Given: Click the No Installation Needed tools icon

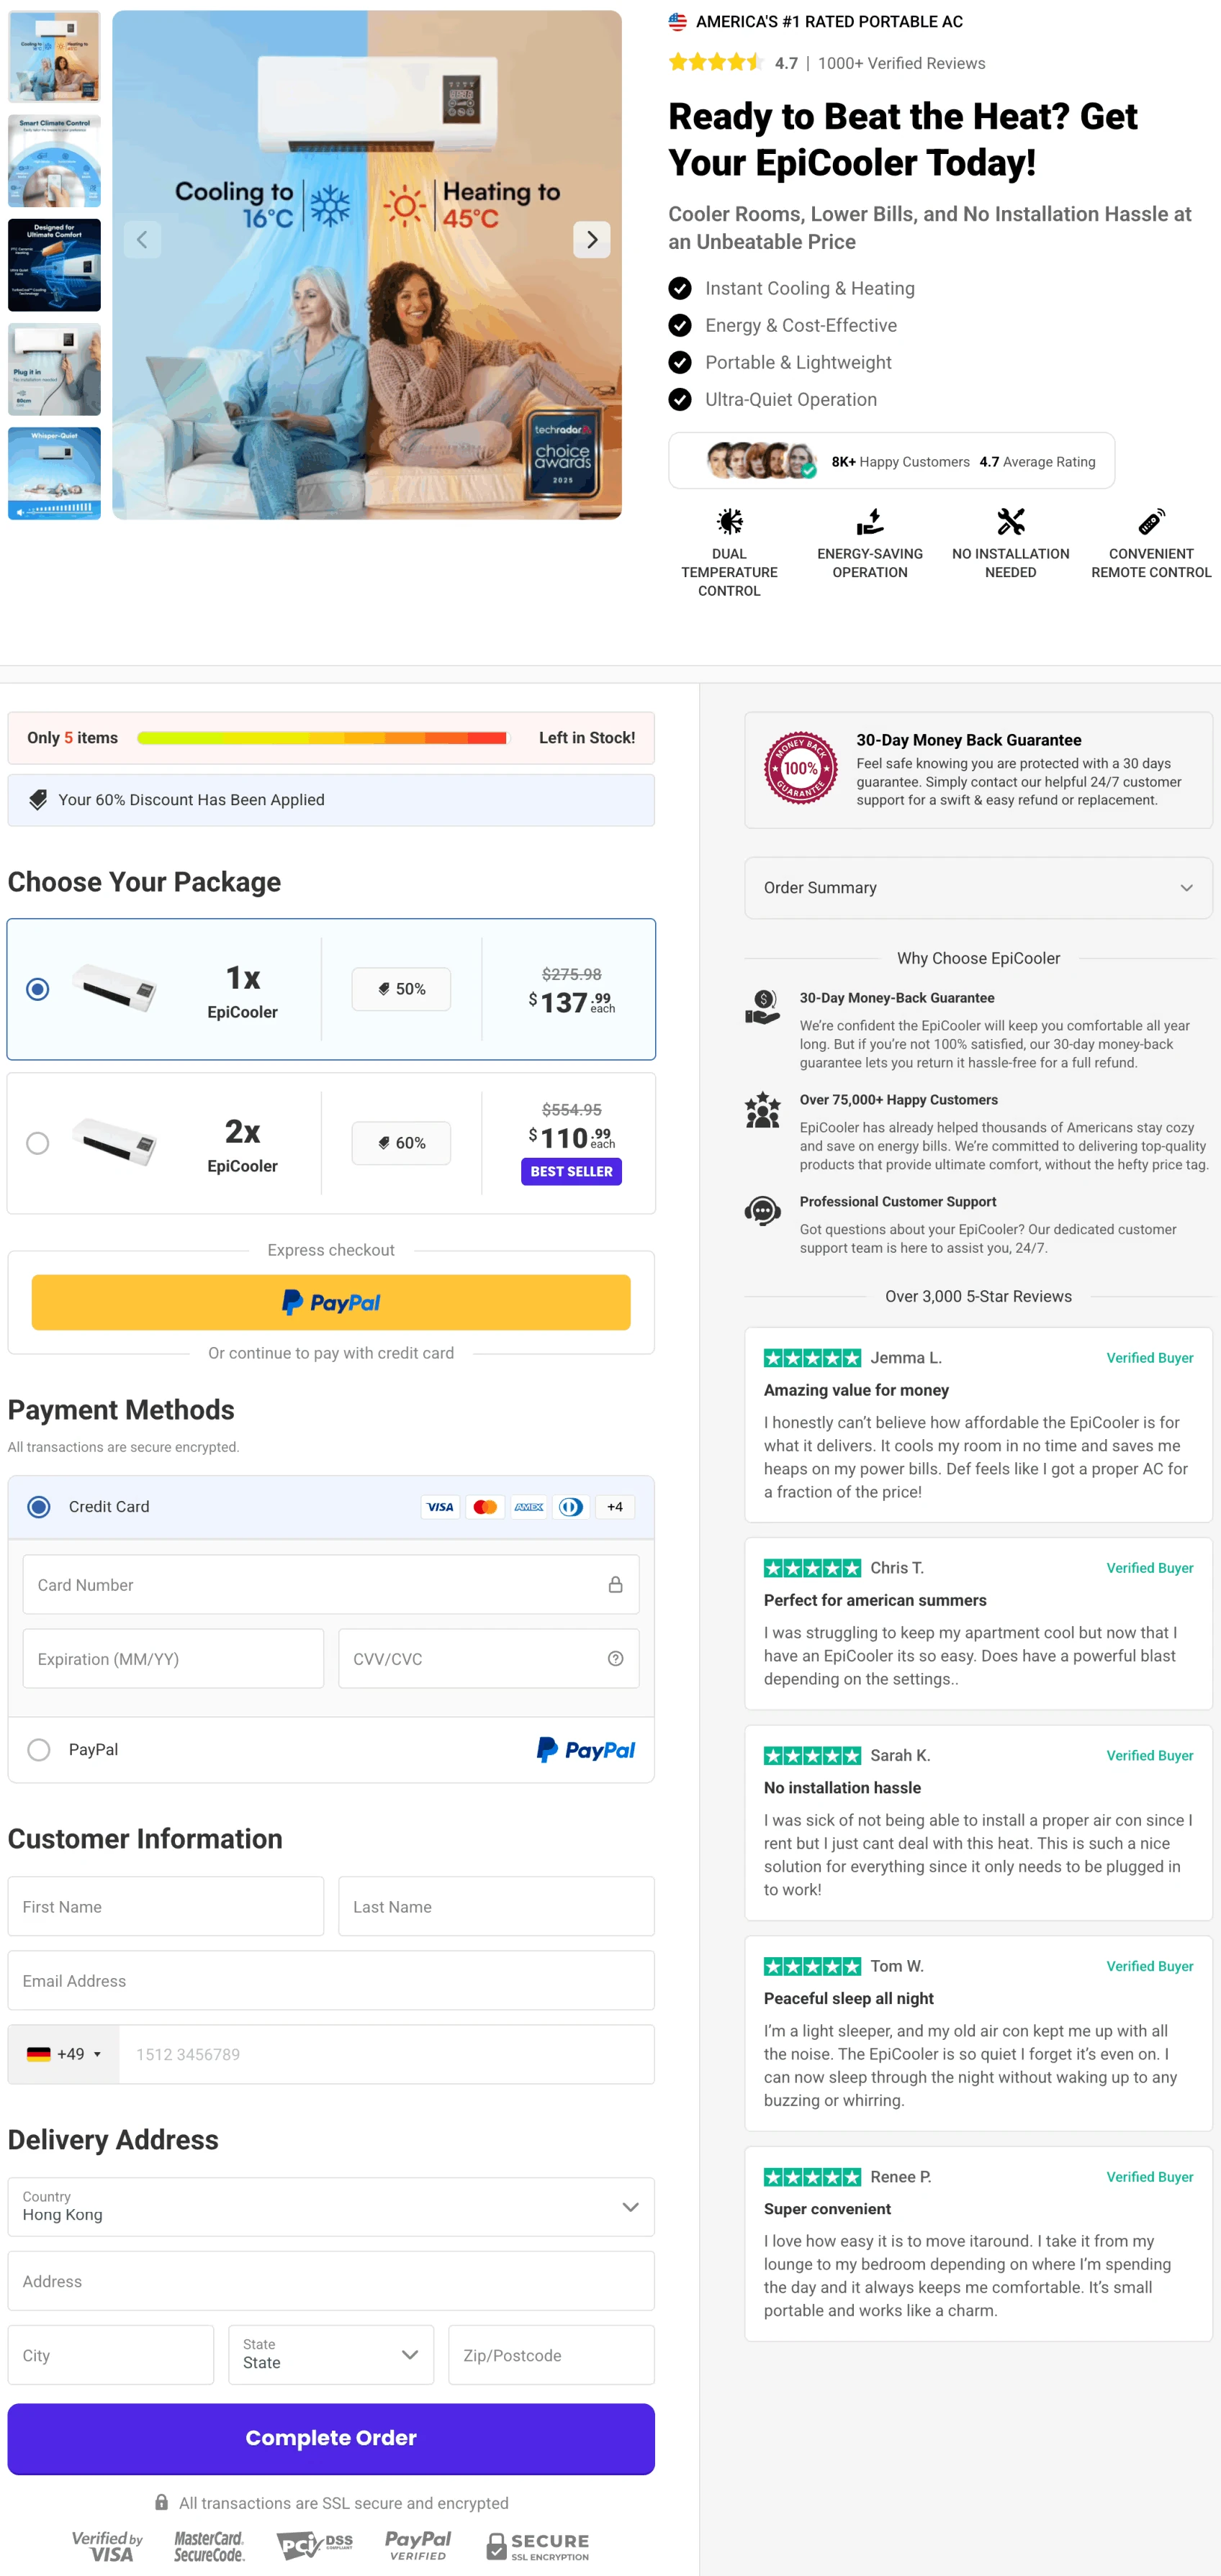Looking at the screenshot, I should coord(1011,521).
